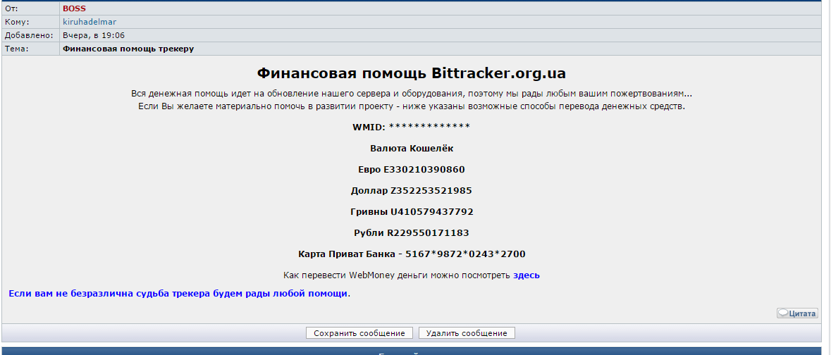Screen dimensions: 831x355
Task: Click the 'Добавлено:' field label
Action: 29,35
